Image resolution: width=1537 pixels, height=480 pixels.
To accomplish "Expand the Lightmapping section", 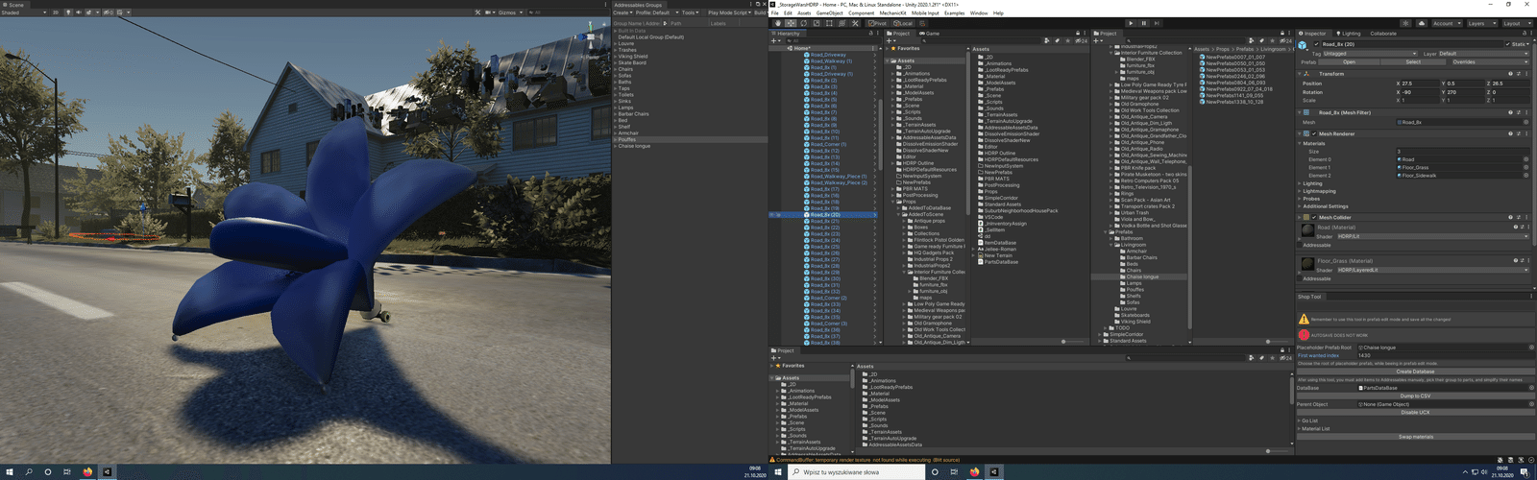I will pos(1319,191).
